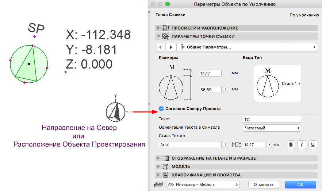Click the КЛАССИФИКАЦИЯ И СВОЙСТВА document icon
322x191 pixels.
(166, 175)
